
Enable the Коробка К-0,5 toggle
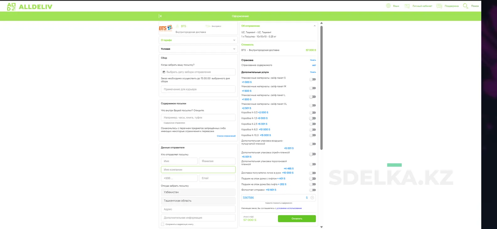pyautogui.click(x=312, y=113)
